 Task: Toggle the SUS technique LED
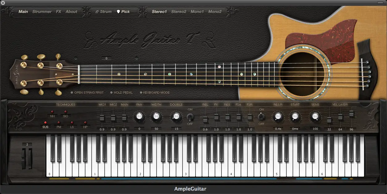tap(45, 123)
